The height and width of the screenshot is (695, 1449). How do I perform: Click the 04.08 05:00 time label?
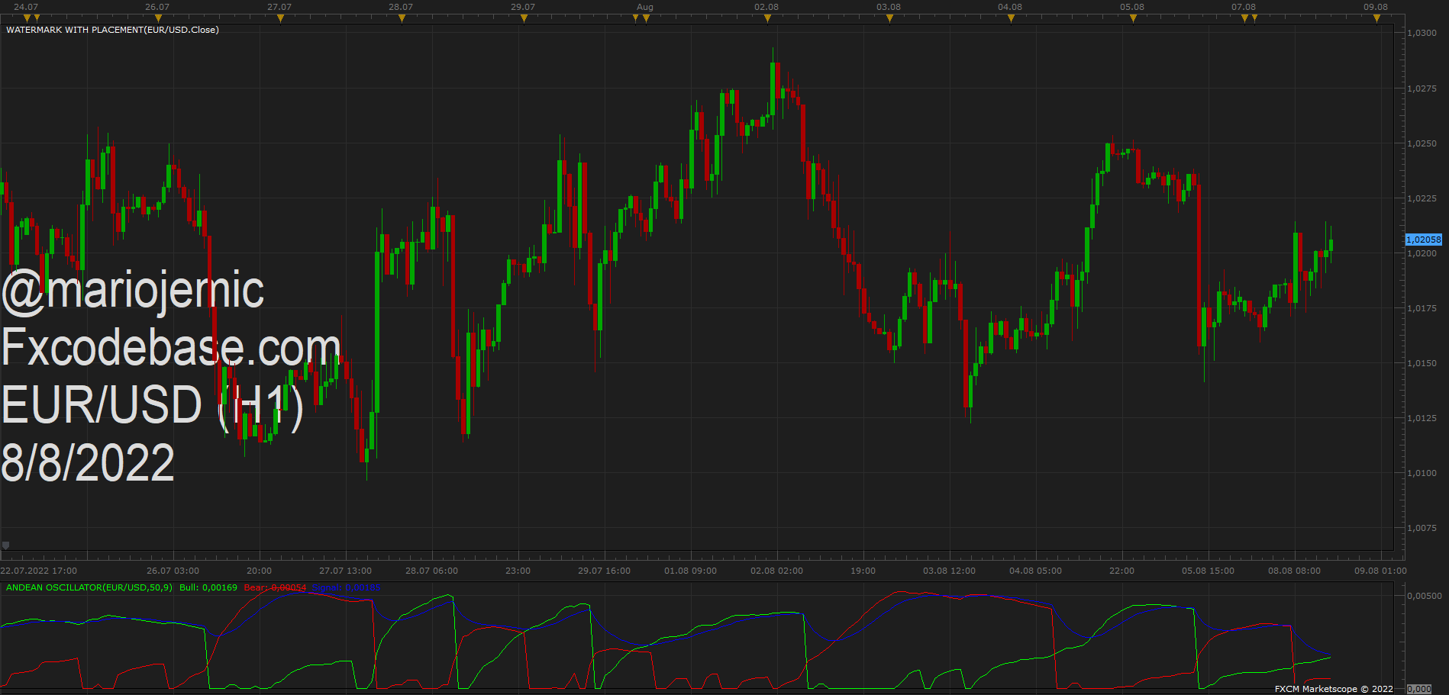pos(1035,571)
